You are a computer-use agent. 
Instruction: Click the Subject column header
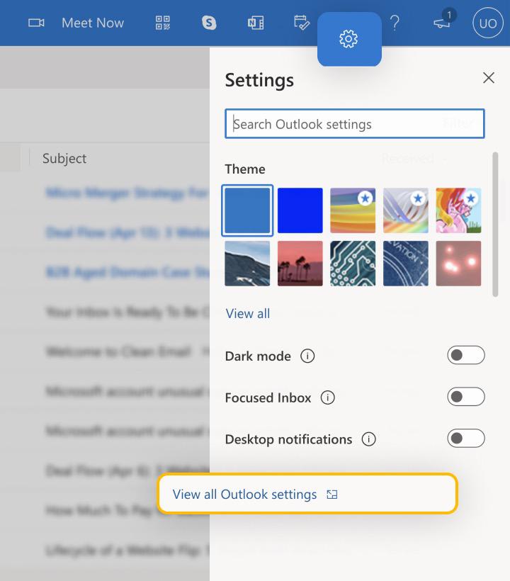(64, 158)
